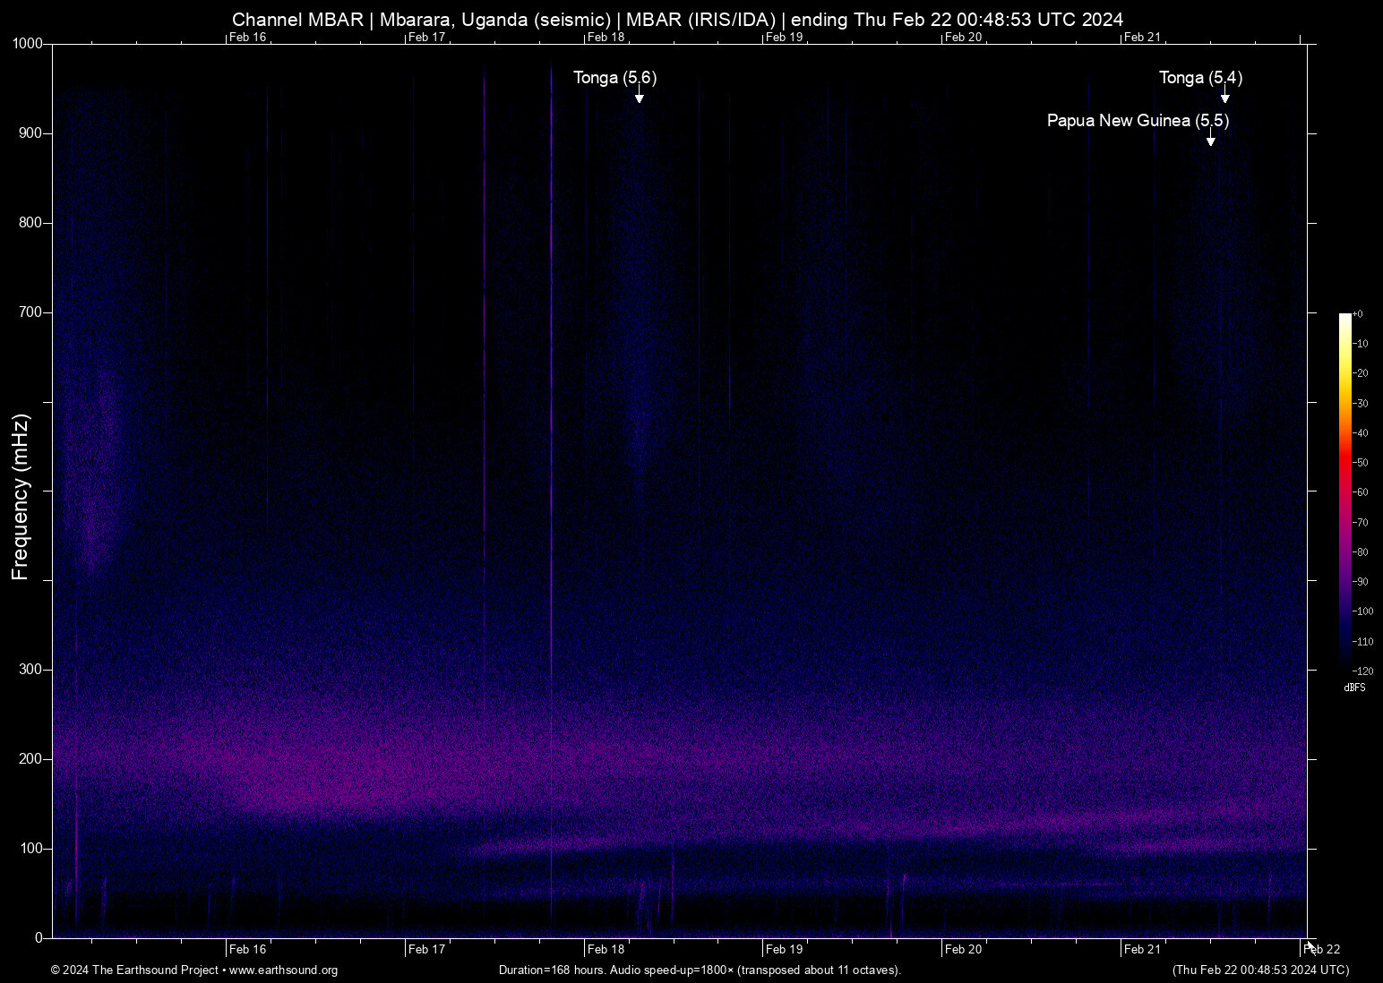Image resolution: width=1383 pixels, height=983 pixels.
Task: Select the 1000 mHz tick label
Action: (x=28, y=41)
